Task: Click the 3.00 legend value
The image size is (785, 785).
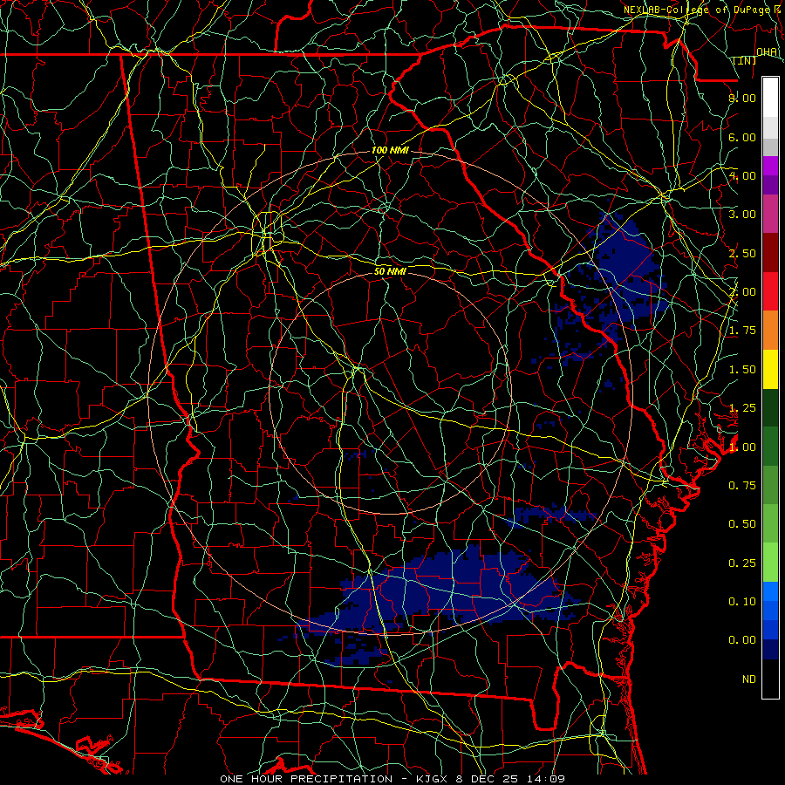Action: [742, 215]
